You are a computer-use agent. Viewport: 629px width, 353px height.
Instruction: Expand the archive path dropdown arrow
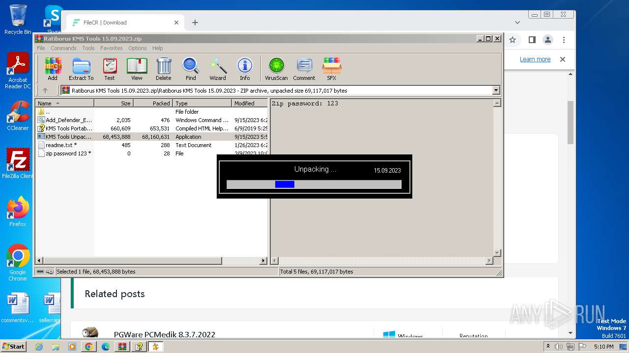point(496,90)
